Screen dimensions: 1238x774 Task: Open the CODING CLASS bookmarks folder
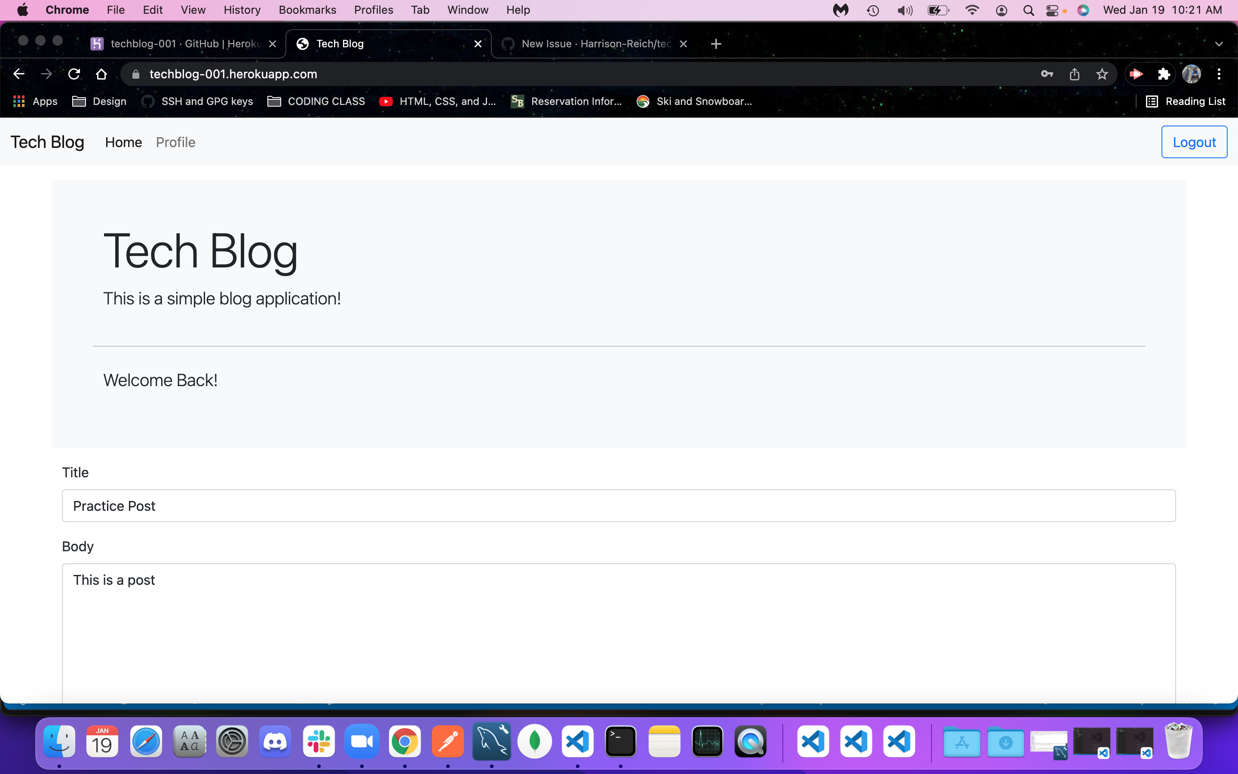point(316,101)
